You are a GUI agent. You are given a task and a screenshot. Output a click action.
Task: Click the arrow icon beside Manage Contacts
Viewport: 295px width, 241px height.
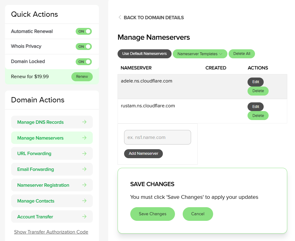pyautogui.click(x=84, y=201)
